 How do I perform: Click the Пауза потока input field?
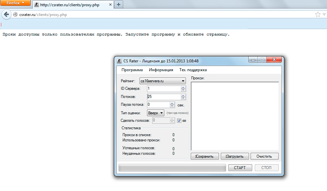click(x=158, y=105)
